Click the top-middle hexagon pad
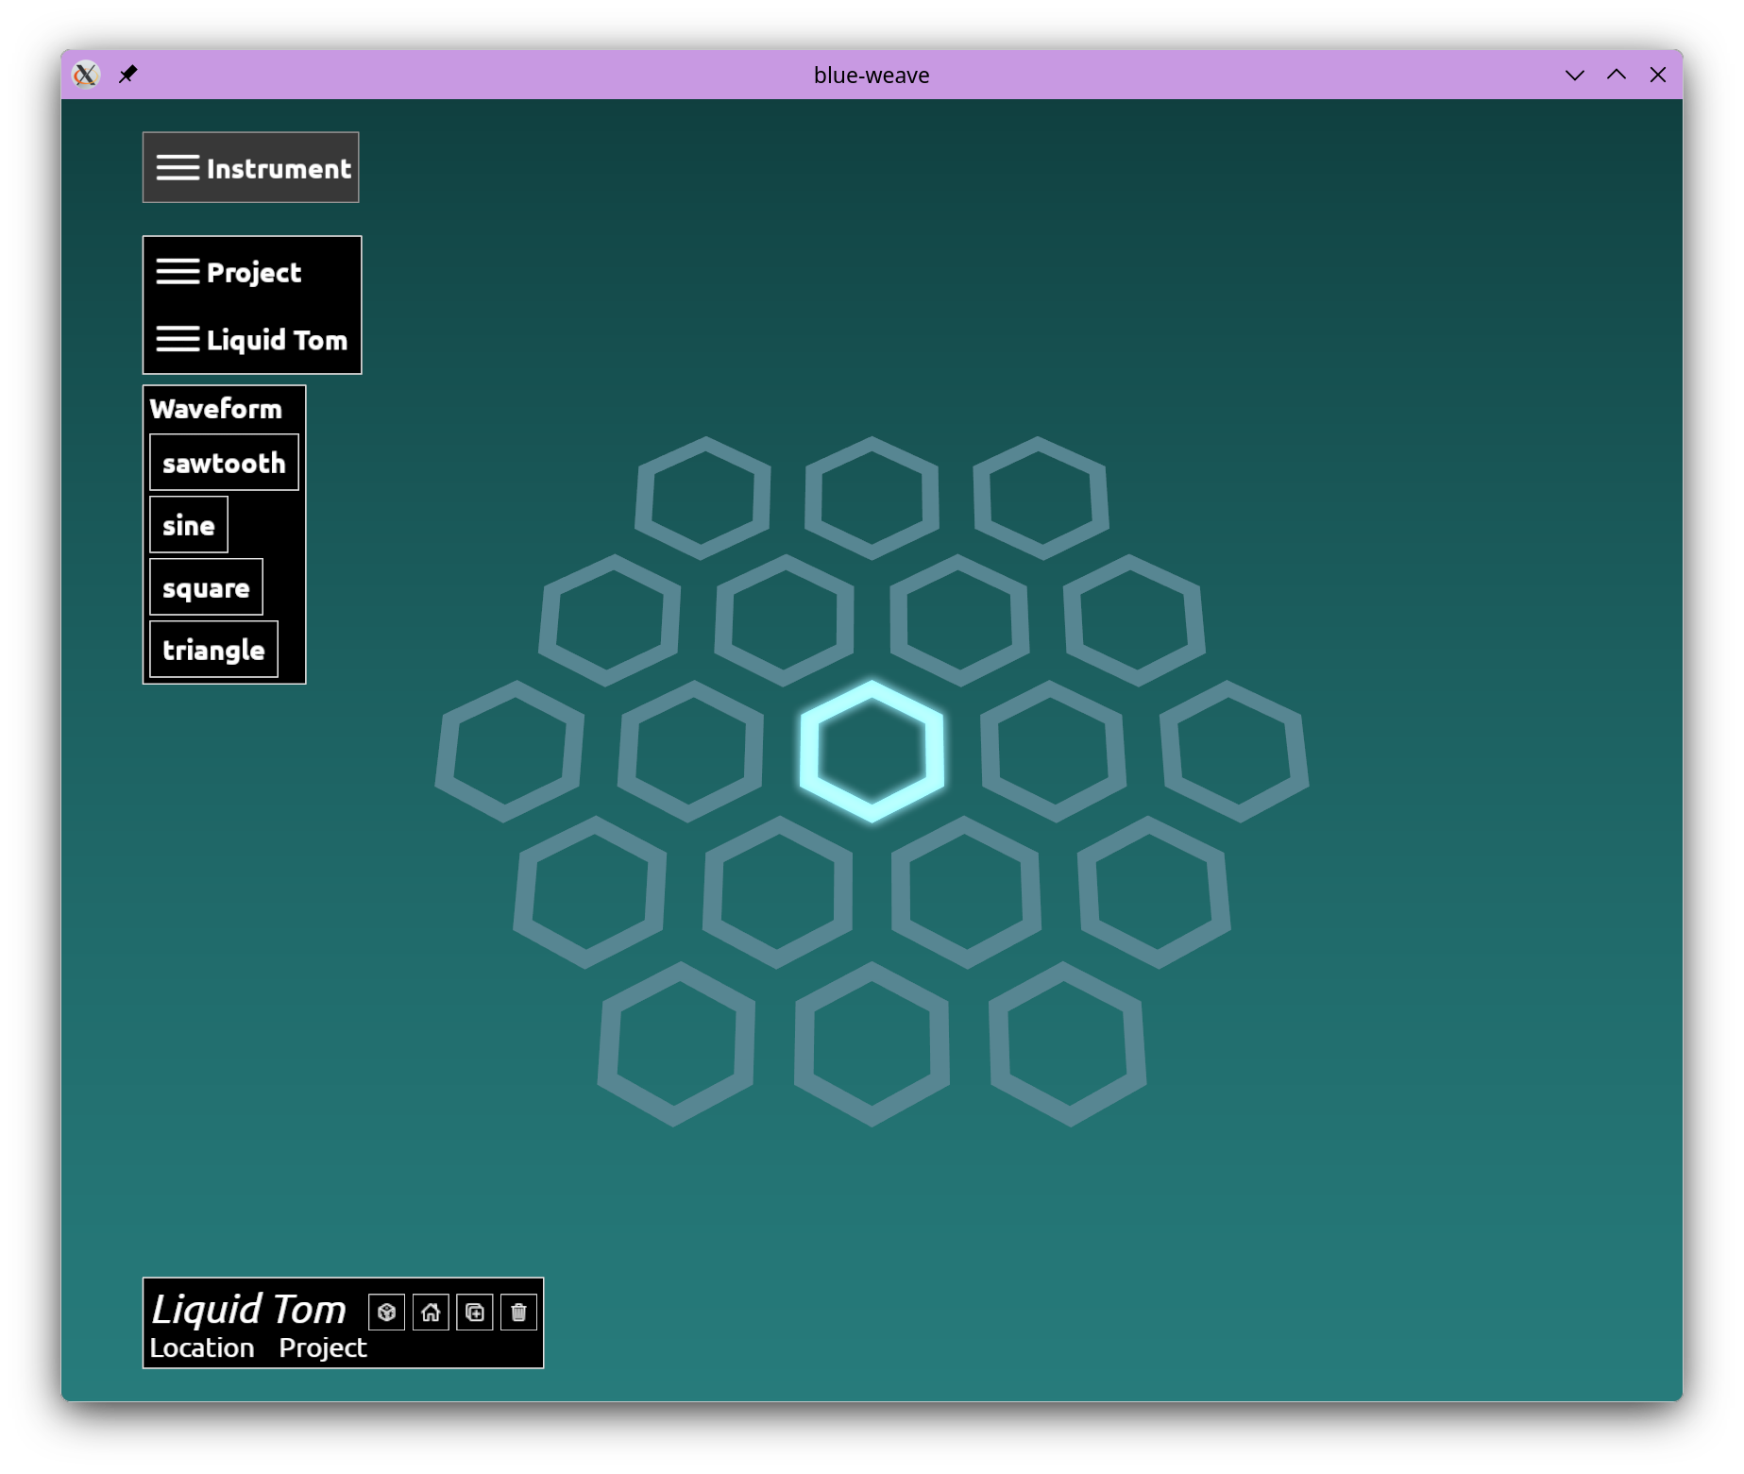 click(x=872, y=498)
